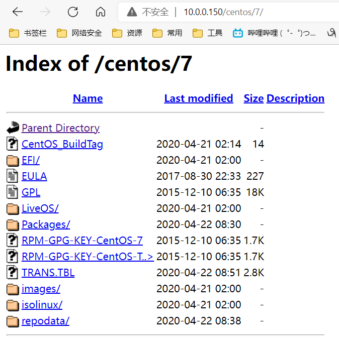
Task: Open the CentOS_BuildTag file link
Action: 62,144
